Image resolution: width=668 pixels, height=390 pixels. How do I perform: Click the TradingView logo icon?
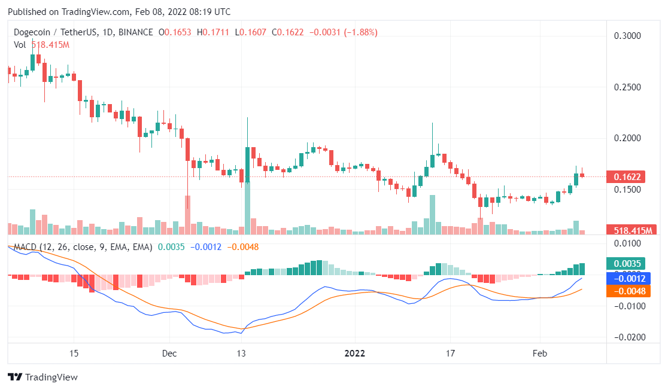(15, 377)
